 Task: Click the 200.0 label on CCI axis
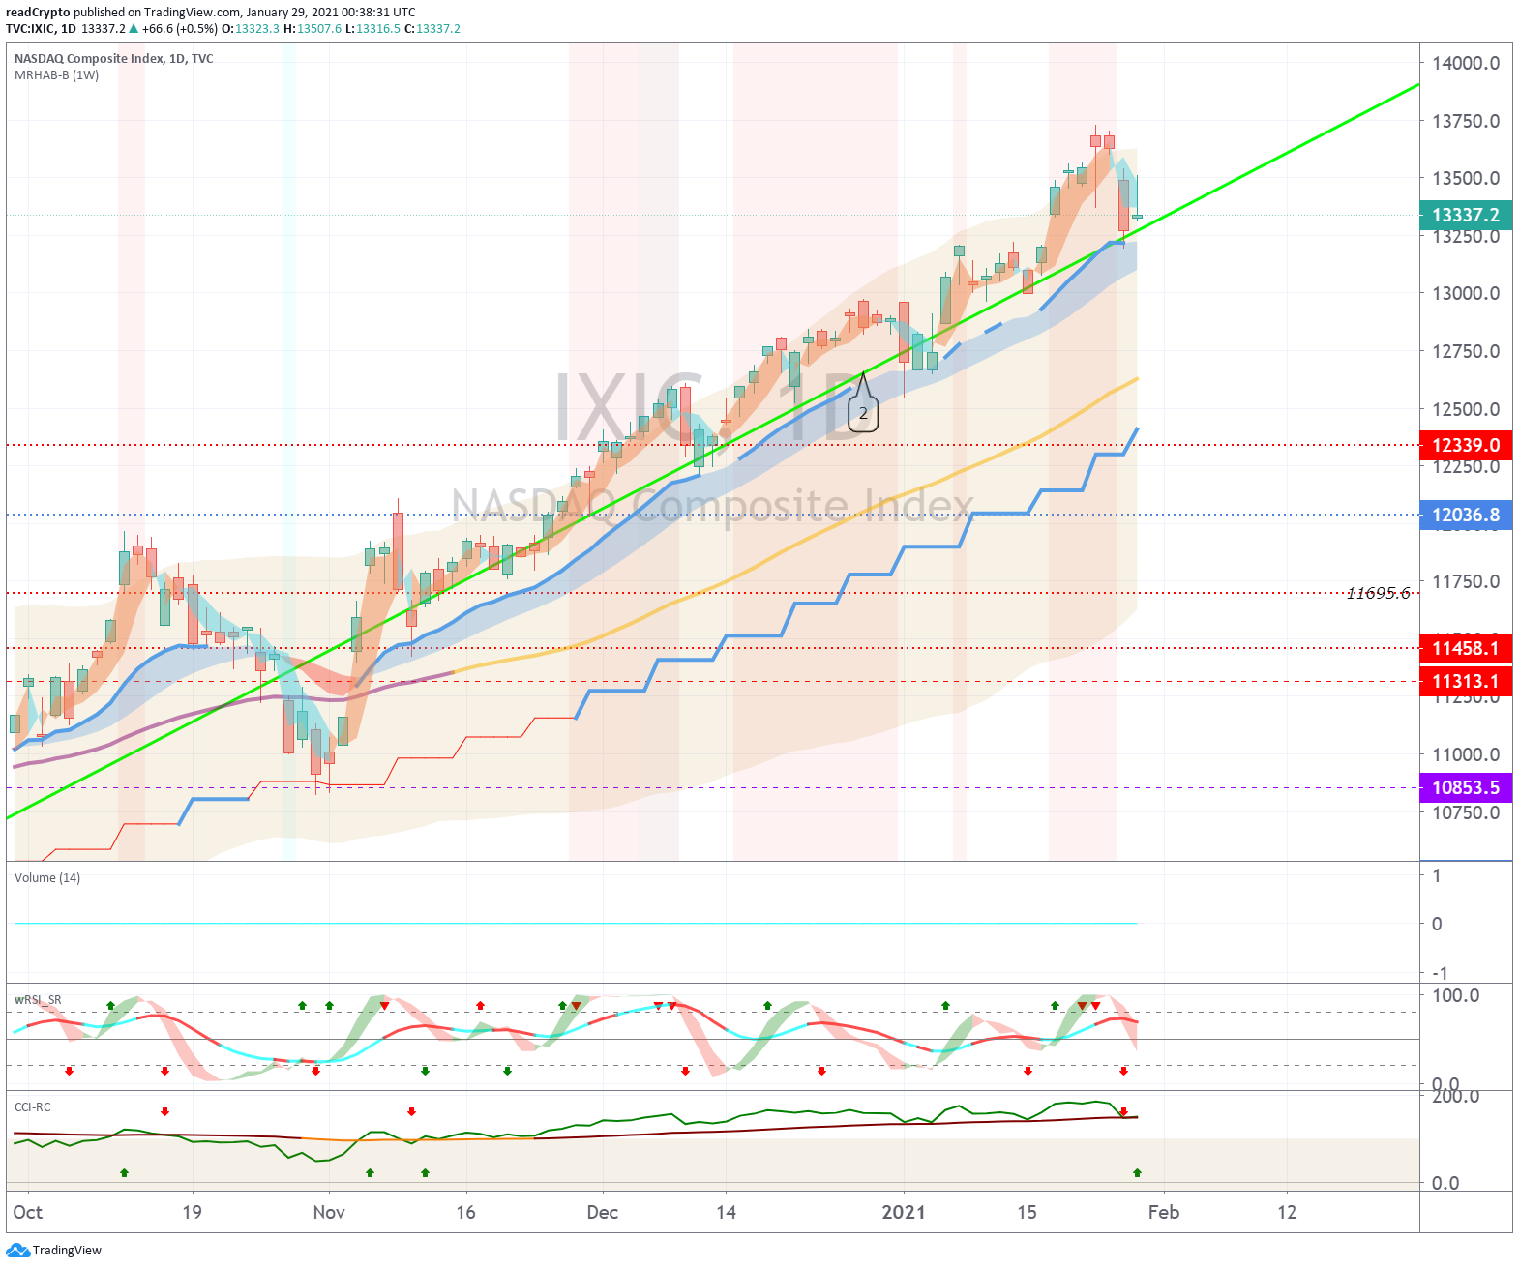pos(1455,1096)
